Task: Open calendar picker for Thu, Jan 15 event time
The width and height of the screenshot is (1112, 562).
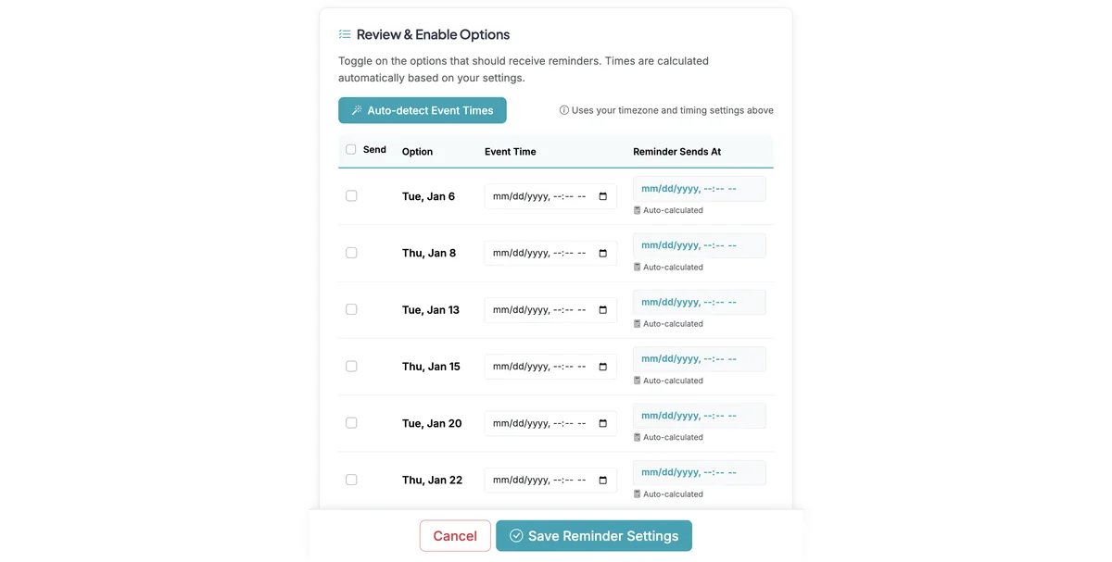Action: click(x=603, y=367)
